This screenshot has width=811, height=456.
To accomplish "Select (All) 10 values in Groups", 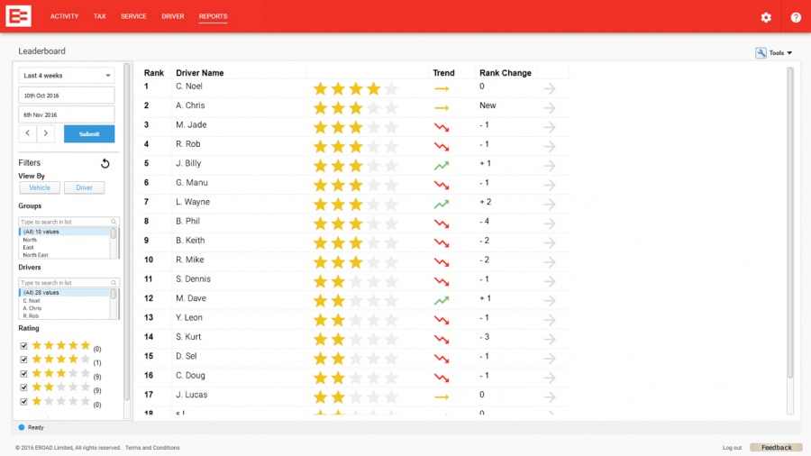I will point(65,232).
